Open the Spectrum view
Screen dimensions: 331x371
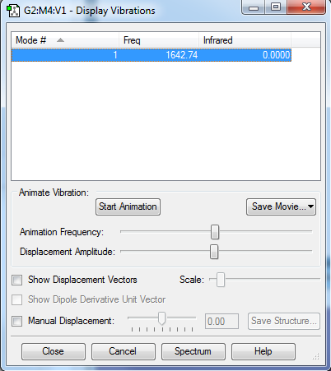[x=193, y=351]
